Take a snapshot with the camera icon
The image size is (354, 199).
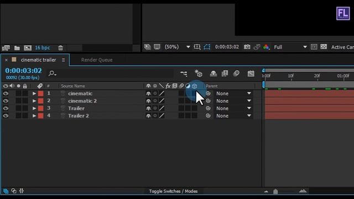[247, 47]
